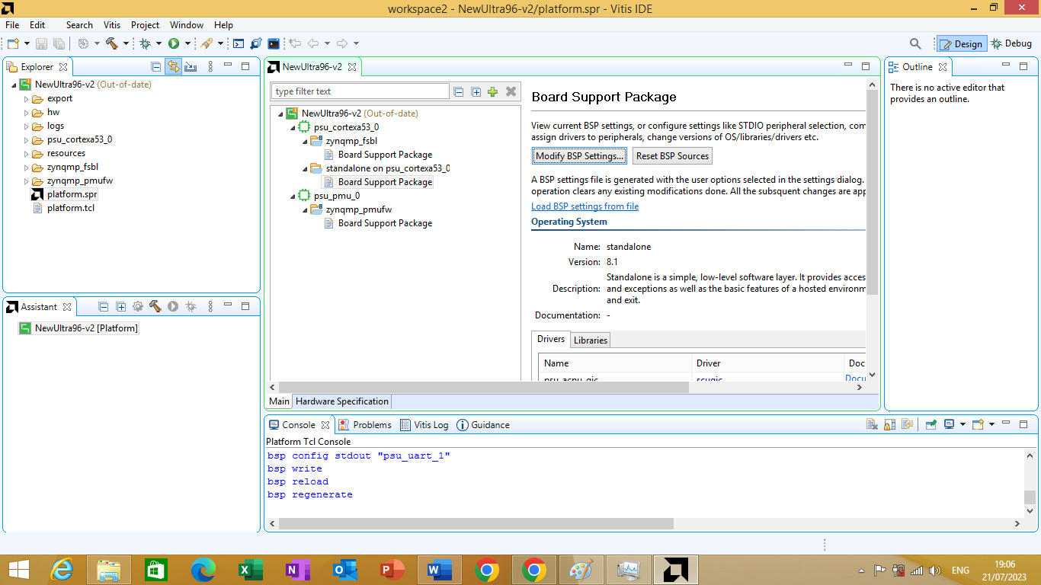Click the Debug bug icon in main toolbar
This screenshot has height=585, width=1041.
[145, 44]
